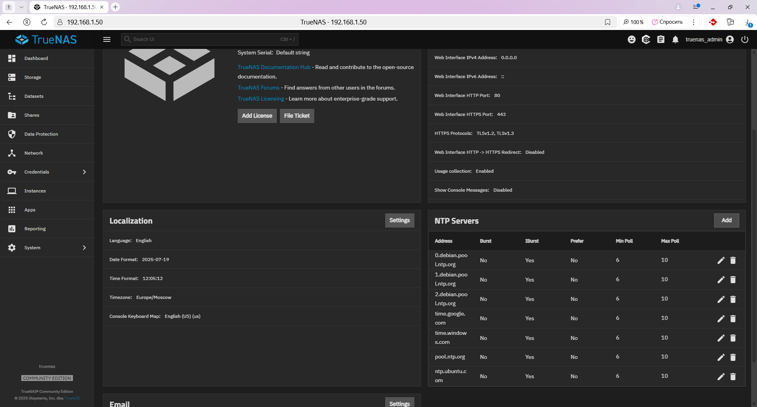Open the Shares sidebar icon
Image resolution: width=757 pixels, height=407 pixels.
click(x=12, y=115)
